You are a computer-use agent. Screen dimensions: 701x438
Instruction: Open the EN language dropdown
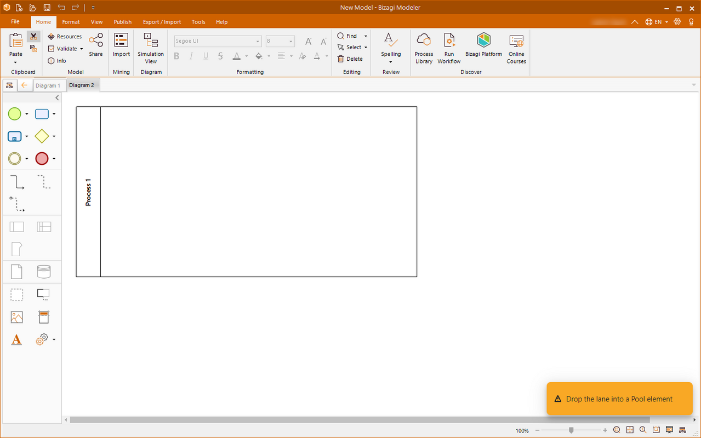click(x=657, y=22)
